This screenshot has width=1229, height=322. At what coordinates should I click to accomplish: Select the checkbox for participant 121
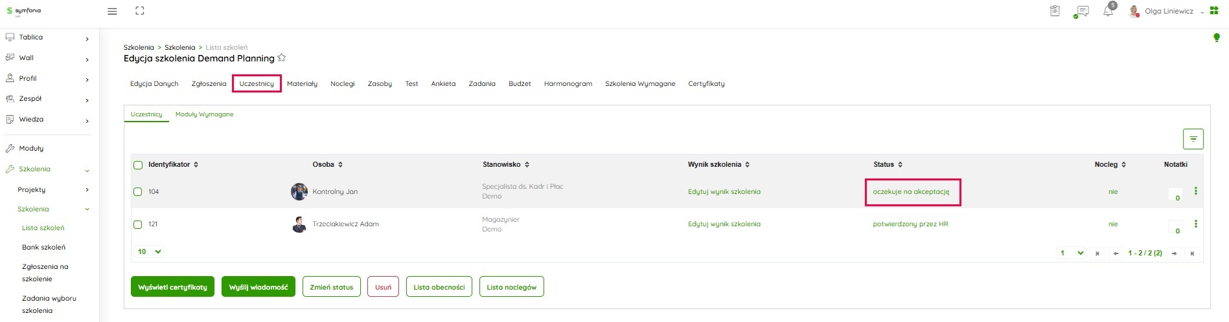[138, 224]
